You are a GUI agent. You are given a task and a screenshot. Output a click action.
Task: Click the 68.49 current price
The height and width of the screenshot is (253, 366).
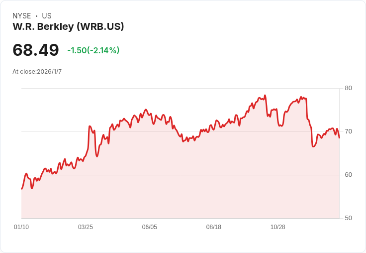point(36,50)
